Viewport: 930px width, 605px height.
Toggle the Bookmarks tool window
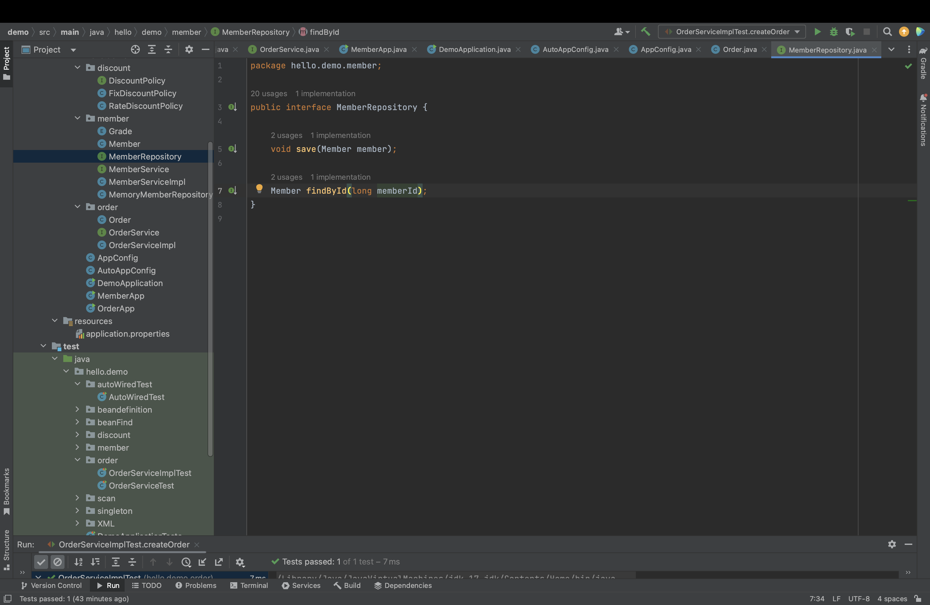(7, 492)
